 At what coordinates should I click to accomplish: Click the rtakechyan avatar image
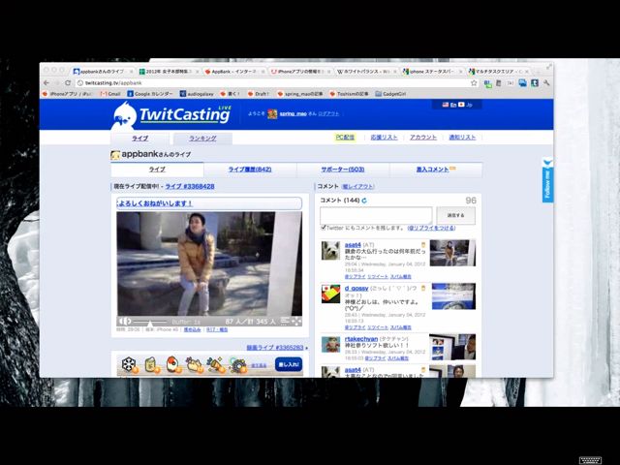[330, 345]
